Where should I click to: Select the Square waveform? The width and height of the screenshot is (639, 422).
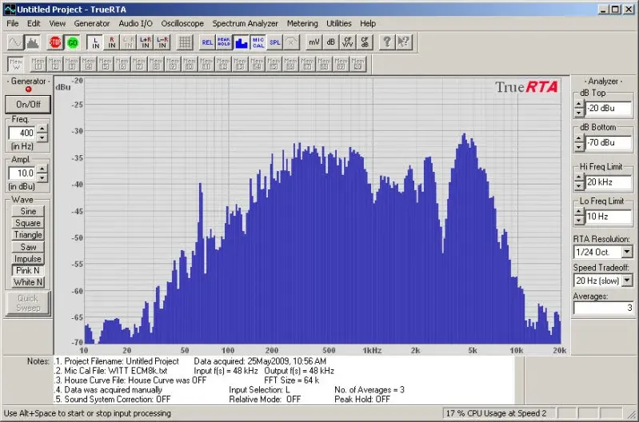coord(28,223)
